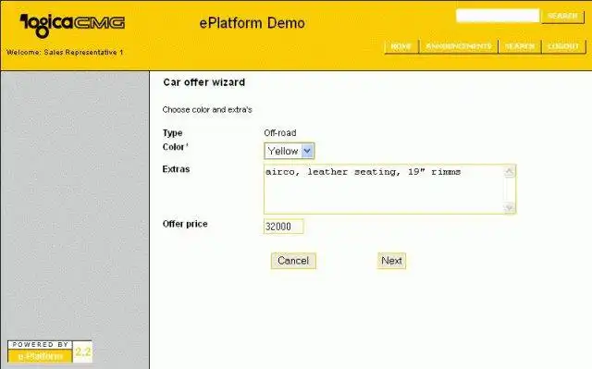Click the 'Welcome: Sales Representative 1' text
This screenshot has width=592, height=369.
coord(65,53)
